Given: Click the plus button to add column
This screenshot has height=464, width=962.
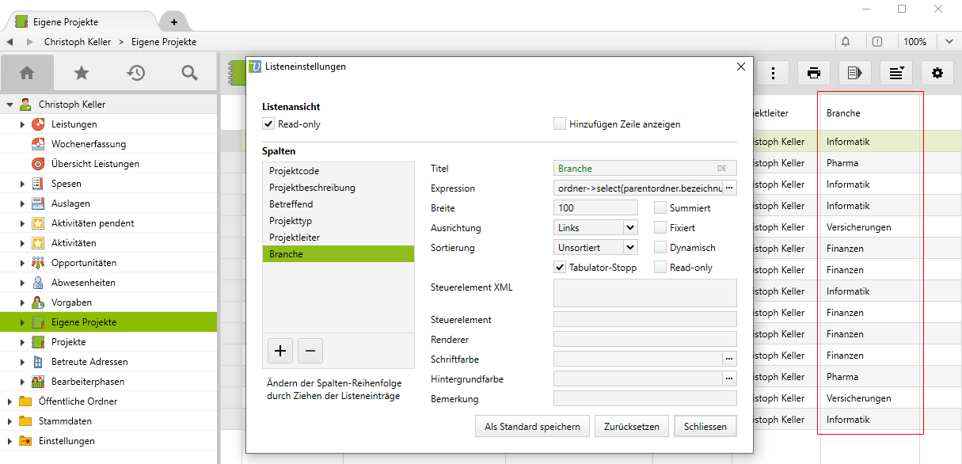Looking at the screenshot, I should click(x=279, y=350).
